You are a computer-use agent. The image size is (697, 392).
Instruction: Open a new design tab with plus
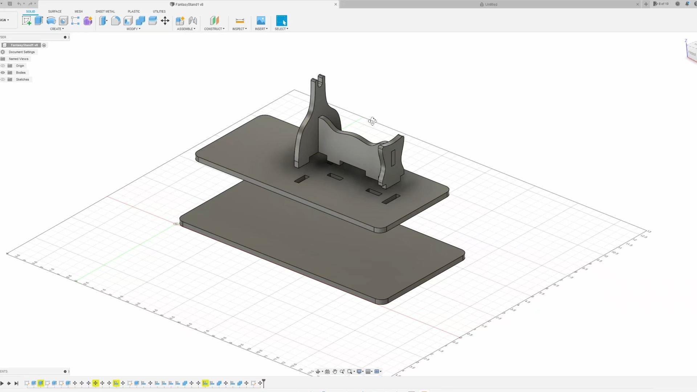tap(646, 4)
